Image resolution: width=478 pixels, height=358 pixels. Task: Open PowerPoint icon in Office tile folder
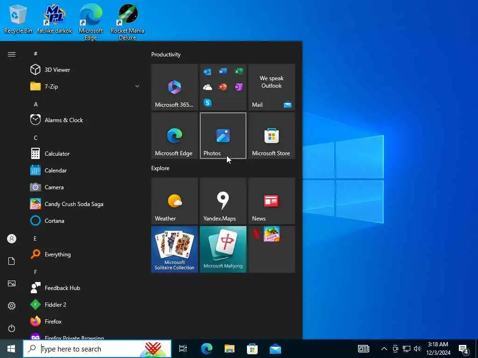point(223,87)
